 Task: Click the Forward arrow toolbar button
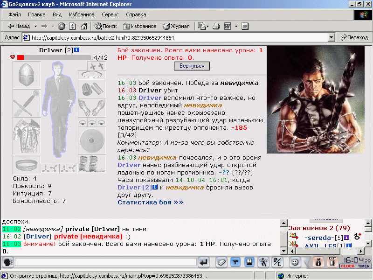click(x=44, y=26)
